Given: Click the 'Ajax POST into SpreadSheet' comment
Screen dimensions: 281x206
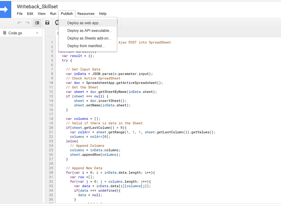Looking at the screenshot, I should click(145, 42).
